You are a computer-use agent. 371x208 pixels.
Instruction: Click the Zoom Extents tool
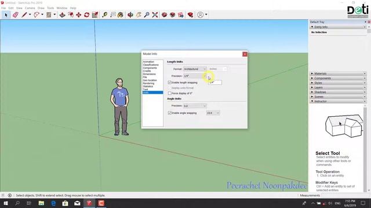pyautogui.click(x=155, y=15)
